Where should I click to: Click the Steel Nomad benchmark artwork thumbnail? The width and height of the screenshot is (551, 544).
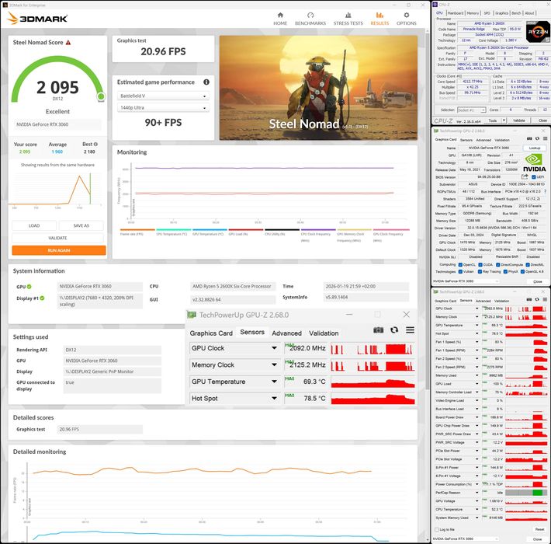point(318,88)
